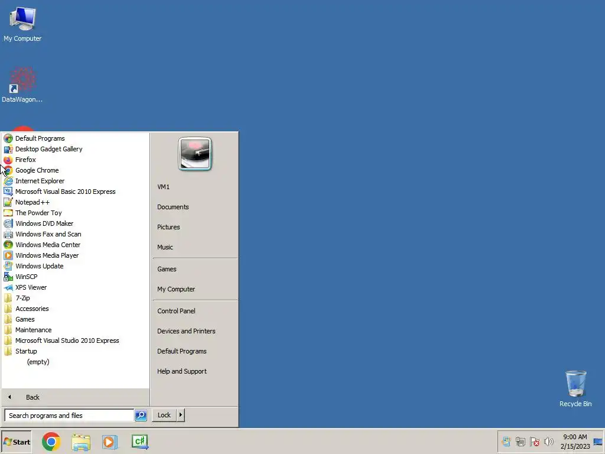Screen dimensions: 605x454
Task: Expand the 7-Zip folder
Action: point(75,298)
